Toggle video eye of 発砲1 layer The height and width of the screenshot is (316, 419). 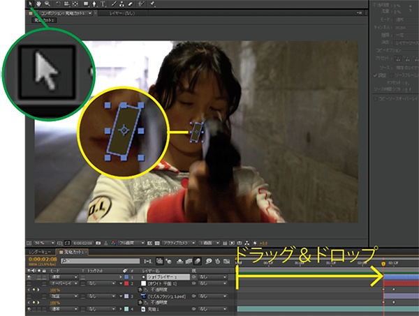coord(29,309)
